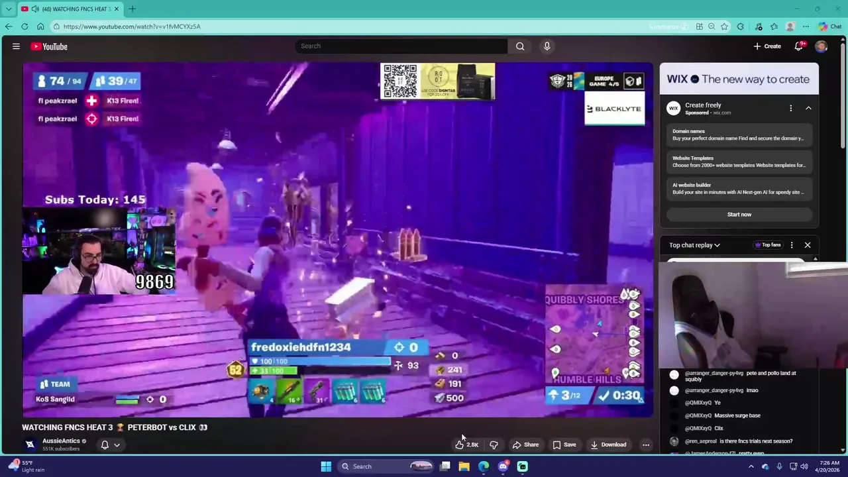The width and height of the screenshot is (848, 477).
Task: Go back in the browser
Action: [x=9, y=26]
